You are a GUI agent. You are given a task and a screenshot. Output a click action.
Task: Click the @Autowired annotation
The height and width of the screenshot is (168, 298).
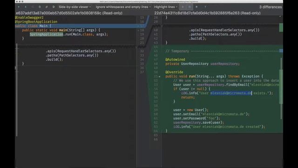[175, 59]
